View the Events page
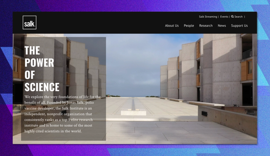Viewport: 270px width, 156px height. tap(224, 16)
